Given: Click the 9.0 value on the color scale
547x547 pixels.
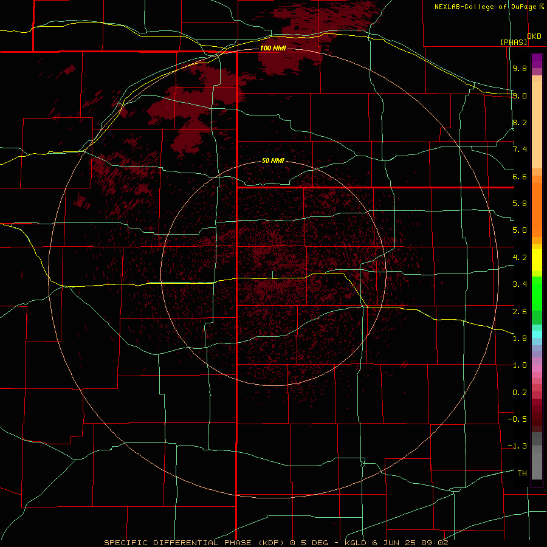Looking at the screenshot, I should tap(520, 95).
